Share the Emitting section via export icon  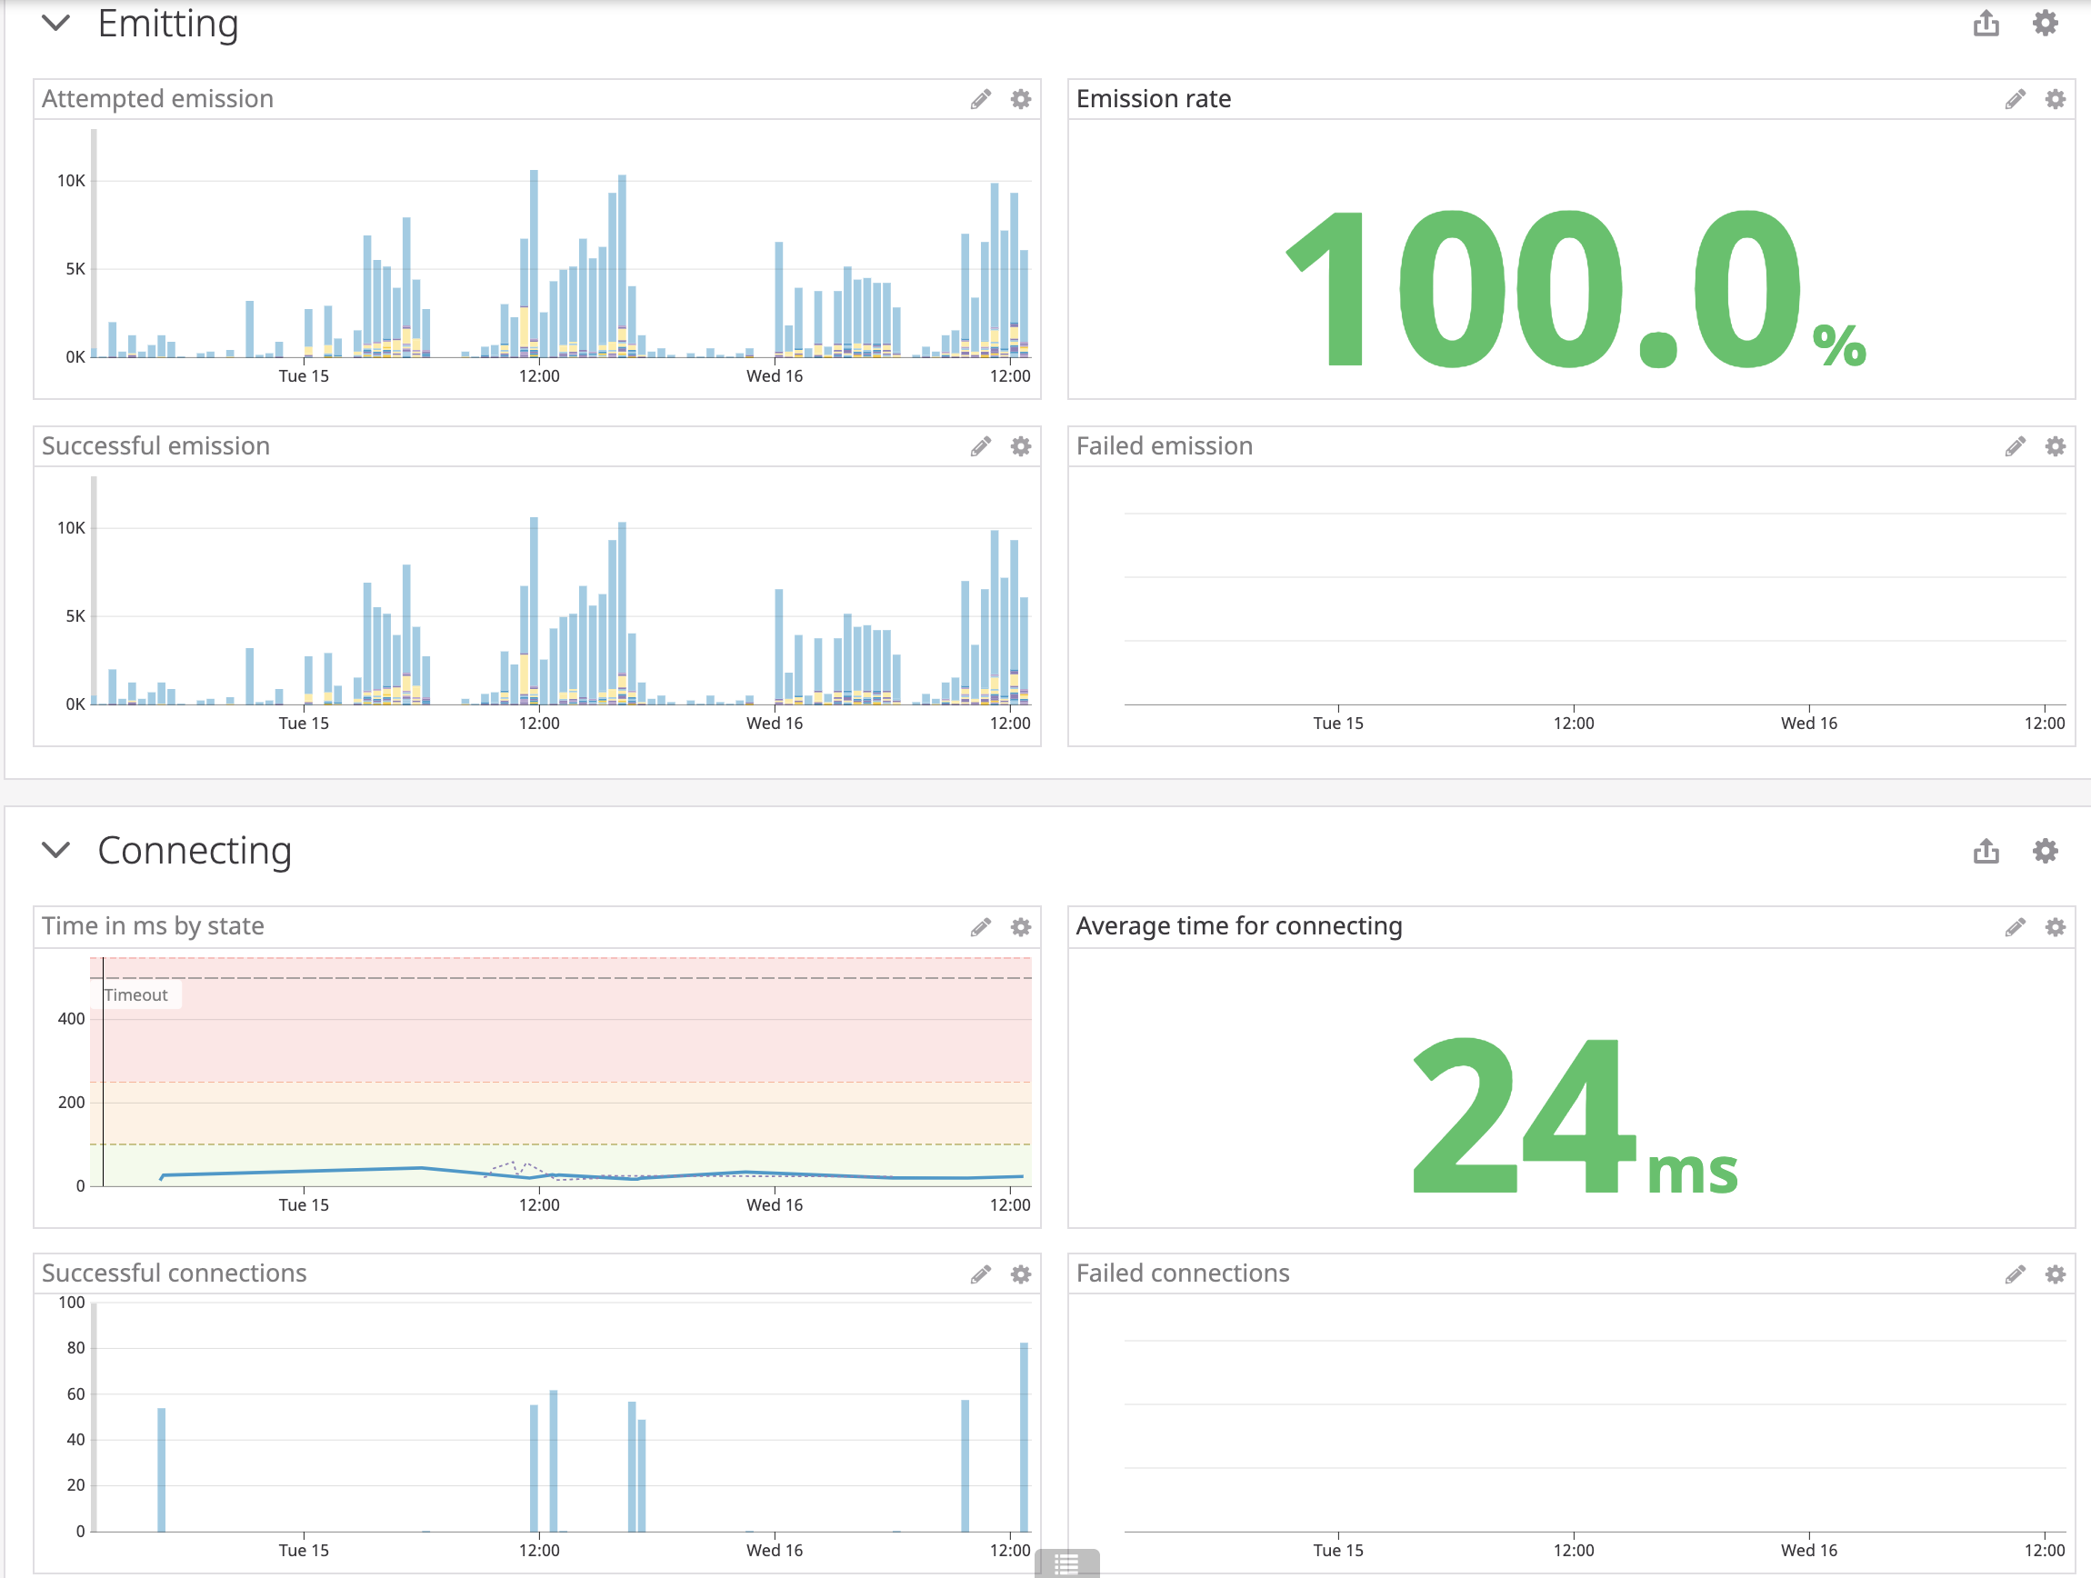1986,23
